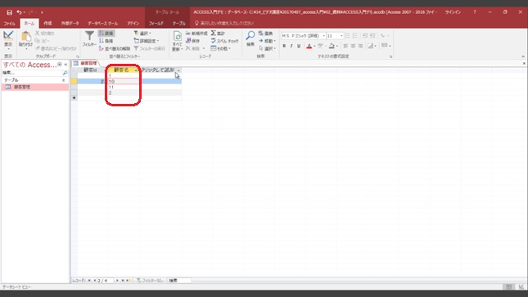Open the ファイル tab
Image resolution: width=528 pixels, height=297 pixels.
10,23
